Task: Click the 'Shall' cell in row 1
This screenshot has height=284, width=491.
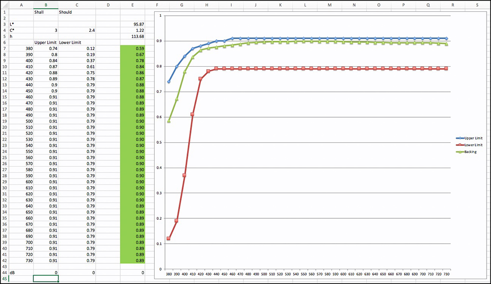Action: (x=46, y=12)
